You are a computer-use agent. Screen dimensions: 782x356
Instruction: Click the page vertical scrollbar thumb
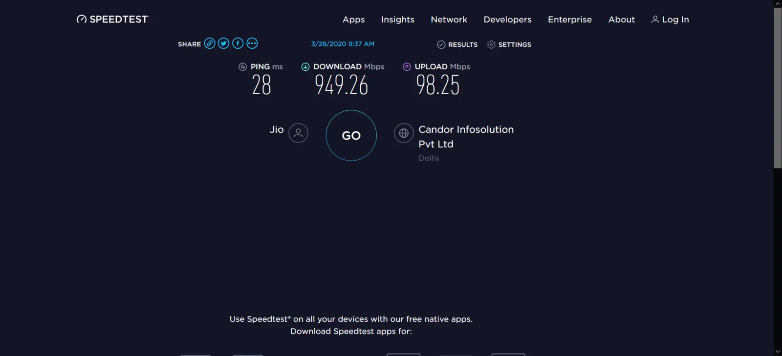pos(778,88)
